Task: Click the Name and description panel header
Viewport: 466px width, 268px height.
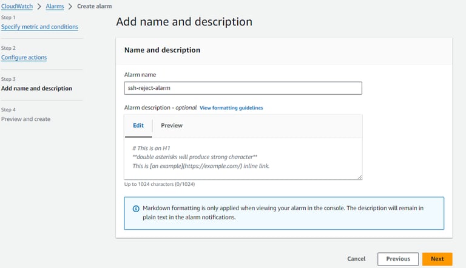Action: tap(162, 50)
